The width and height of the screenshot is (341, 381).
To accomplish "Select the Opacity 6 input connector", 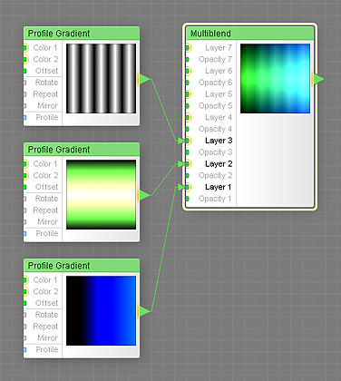I will pyautogui.click(x=188, y=83).
